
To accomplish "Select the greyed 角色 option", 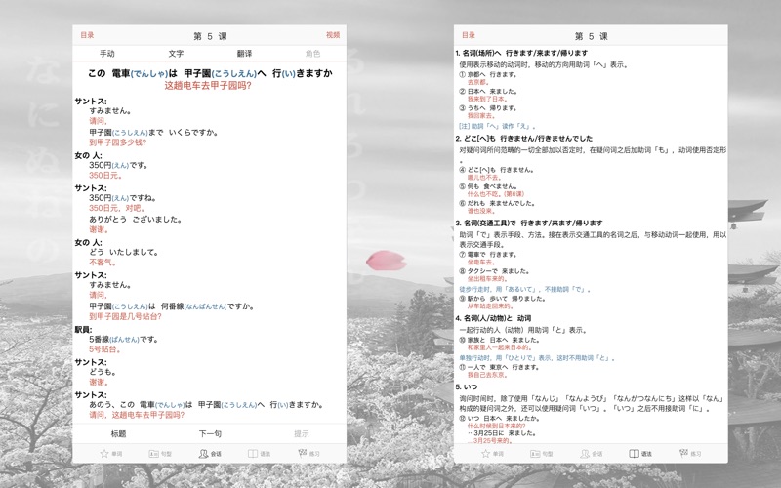I will [312, 54].
